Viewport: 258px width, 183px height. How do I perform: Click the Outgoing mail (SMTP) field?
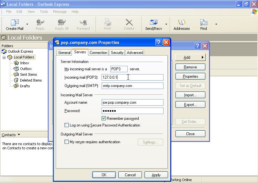click(133, 86)
